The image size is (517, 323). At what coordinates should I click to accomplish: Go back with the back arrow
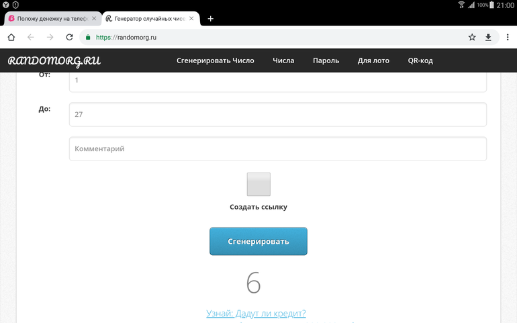[x=30, y=38]
